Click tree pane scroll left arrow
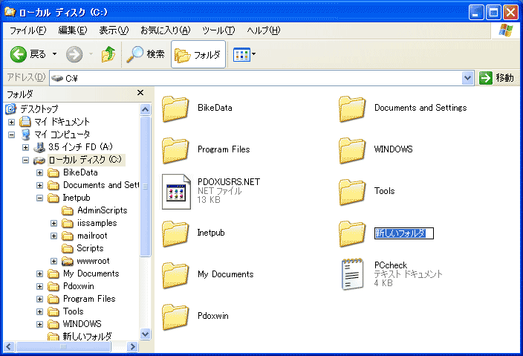This screenshot has height=356, width=523. [x=9, y=346]
